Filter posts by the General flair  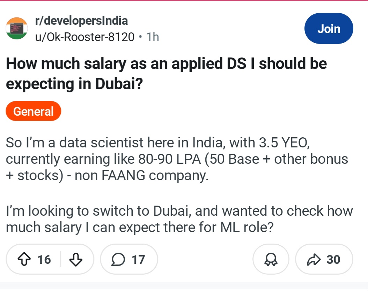pos(34,111)
